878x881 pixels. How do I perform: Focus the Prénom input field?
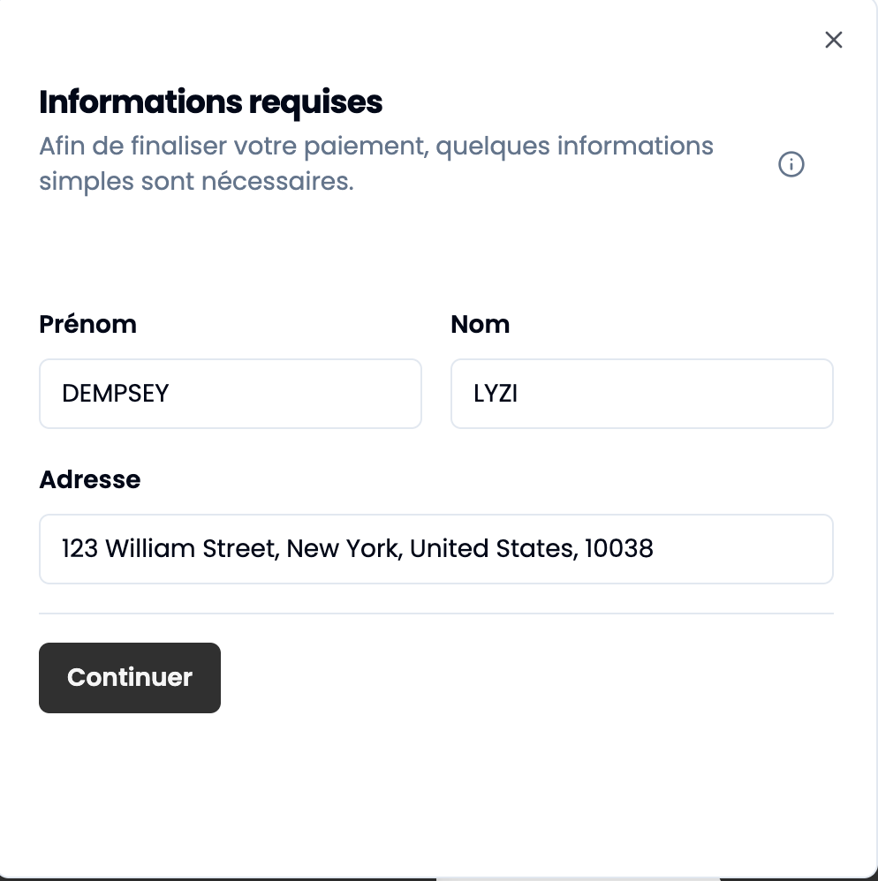click(x=231, y=394)
